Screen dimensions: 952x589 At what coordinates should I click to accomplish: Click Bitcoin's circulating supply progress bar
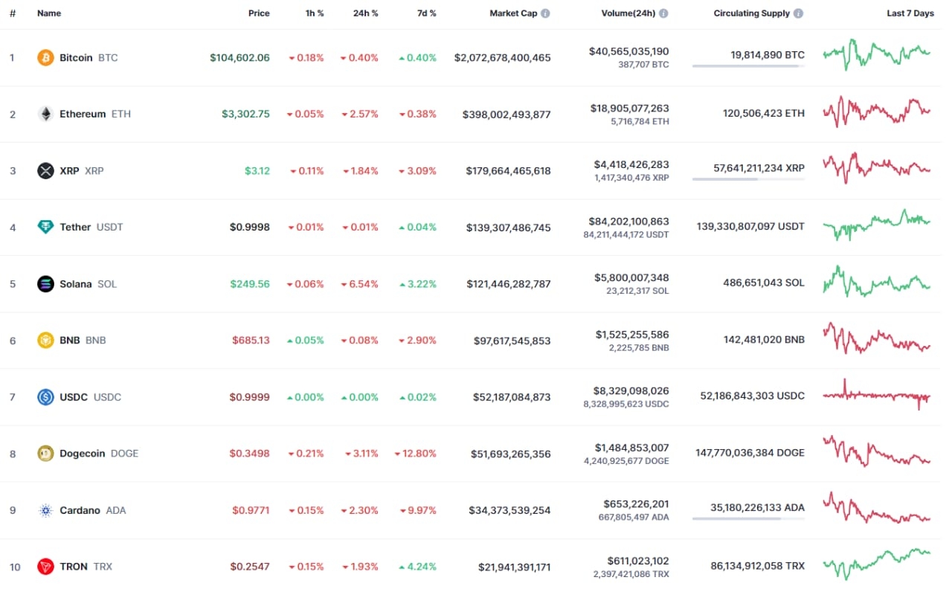point(748,66)
